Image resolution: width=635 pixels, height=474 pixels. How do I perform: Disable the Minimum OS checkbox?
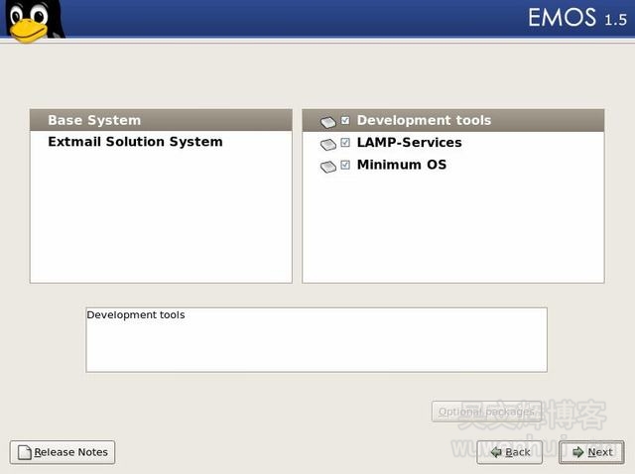pos(345,165)
